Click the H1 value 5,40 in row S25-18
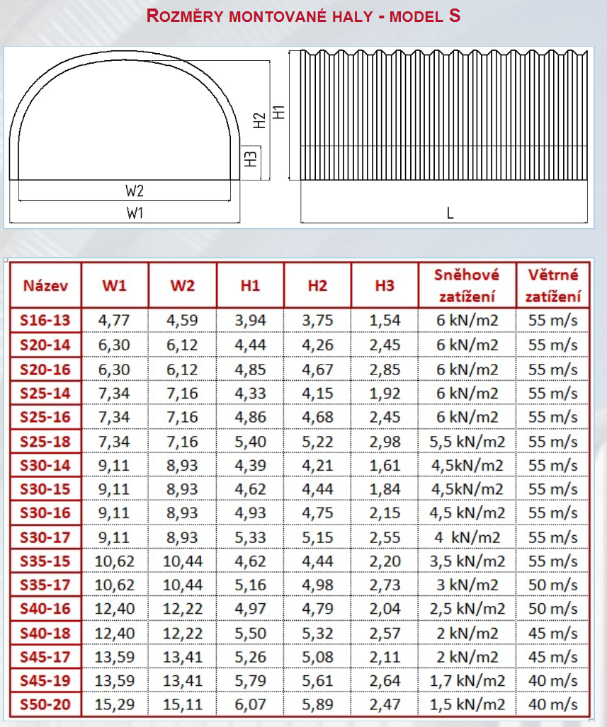The image size is (607, 727). 250,442
